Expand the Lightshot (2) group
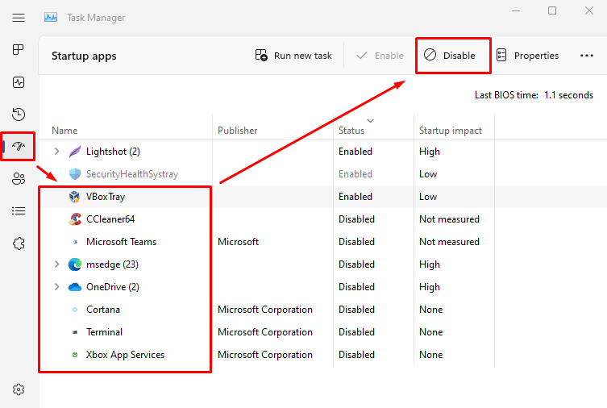This screenshot has width=607, height=408. pyautogui.click(x=57, y=152)
